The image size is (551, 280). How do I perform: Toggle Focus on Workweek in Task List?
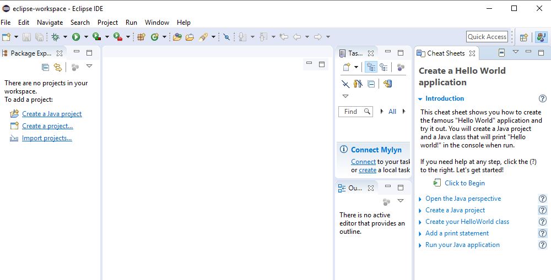[401, 67]
